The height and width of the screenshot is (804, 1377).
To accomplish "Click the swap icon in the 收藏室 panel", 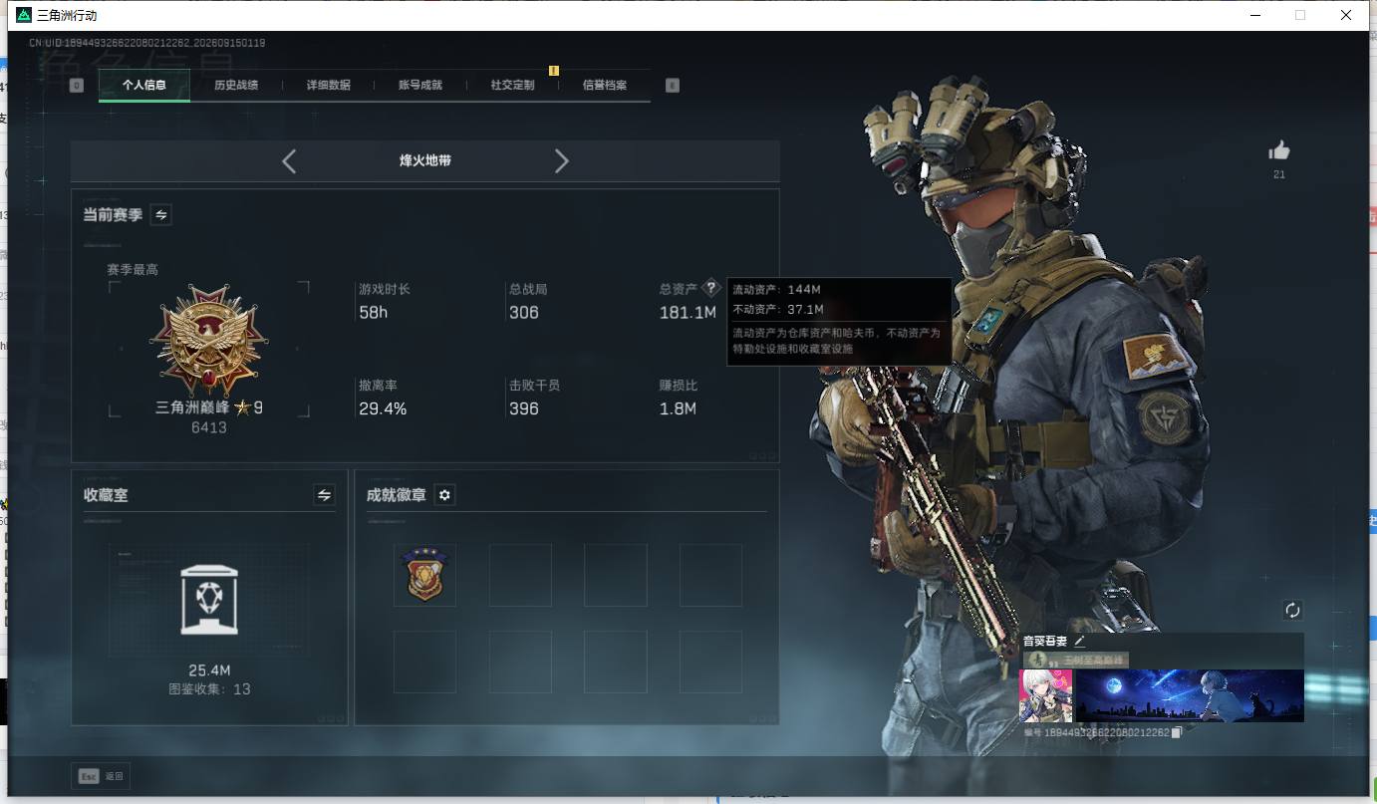I will [x=324, y=494].
